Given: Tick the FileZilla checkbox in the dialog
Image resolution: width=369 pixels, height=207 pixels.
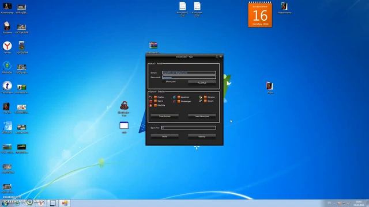Looking at the screenshot, I should point(155,105).
